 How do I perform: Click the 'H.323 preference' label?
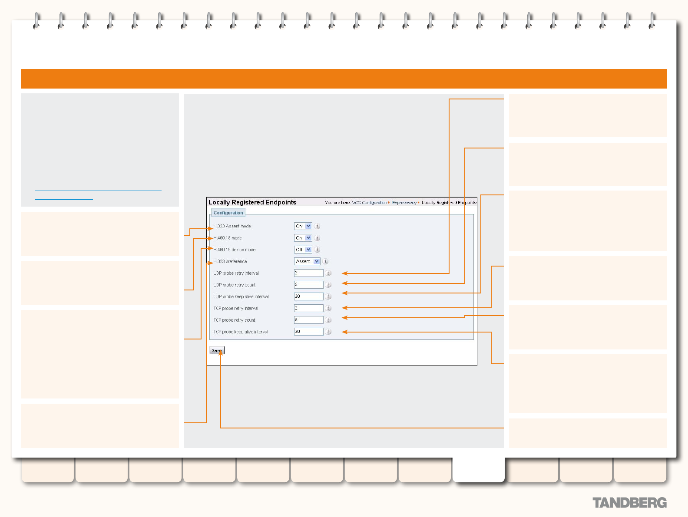click(230, 261)
